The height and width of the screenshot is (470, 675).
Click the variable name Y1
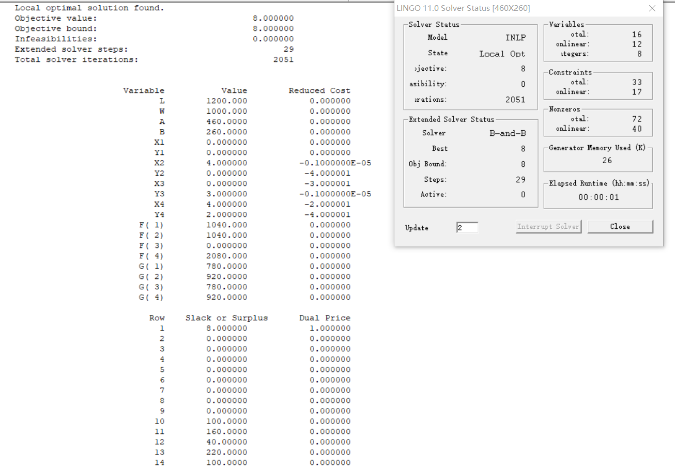(x=159, y=153)
